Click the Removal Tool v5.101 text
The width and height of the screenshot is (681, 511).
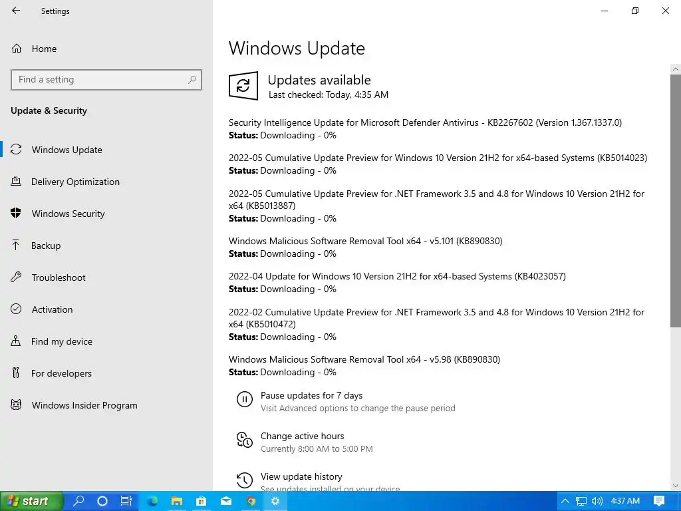(365, 241)
